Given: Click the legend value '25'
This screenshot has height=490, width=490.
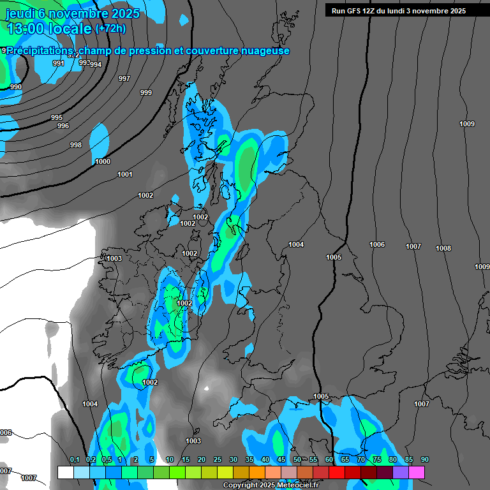Looking at the screenshot, I should pos(218,459).
